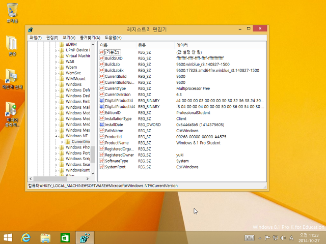Screen dimensions: 326x244
Task: Select the Windows Photo tree key
Action: point(78,147)
